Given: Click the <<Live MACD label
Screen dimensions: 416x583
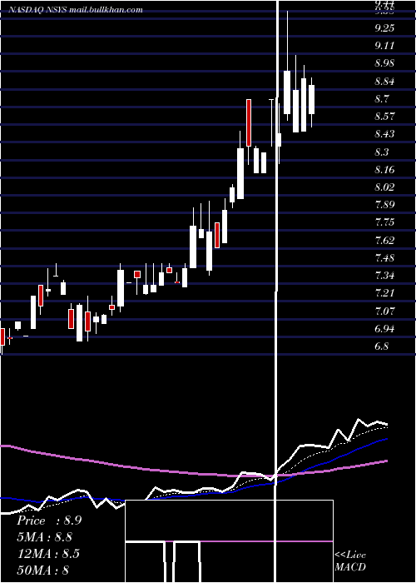Looking at the screenshot, I should click(350, 561).
